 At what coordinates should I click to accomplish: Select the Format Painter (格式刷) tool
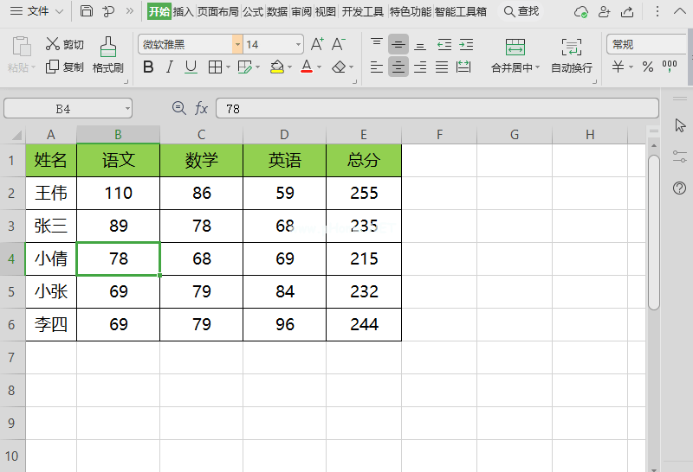pos(107,55)
